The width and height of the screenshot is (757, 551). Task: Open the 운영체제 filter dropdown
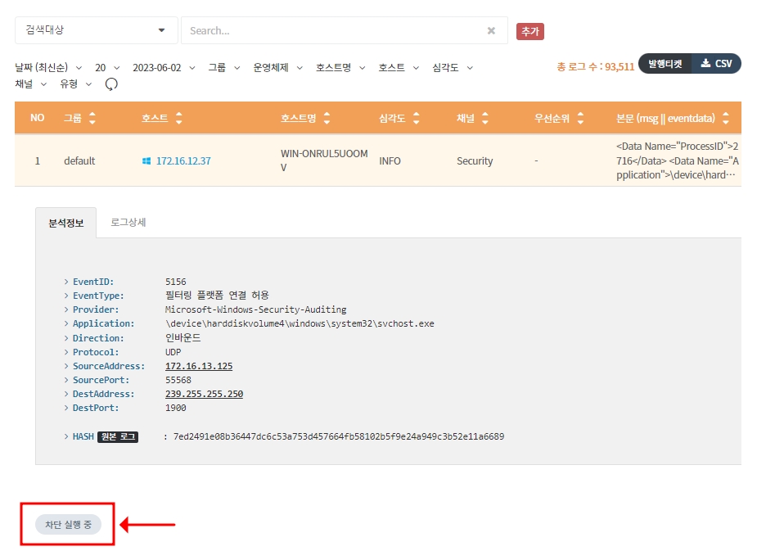[x=277, y=67]
